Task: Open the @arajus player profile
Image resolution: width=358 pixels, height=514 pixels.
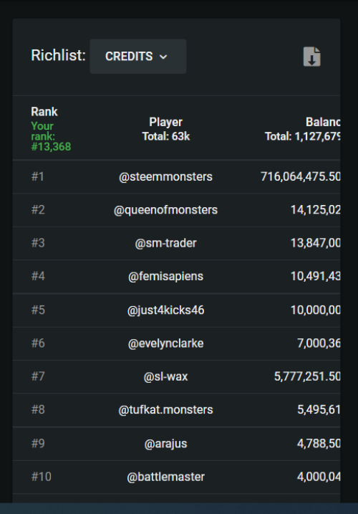Action: pyautogui.click(x=165, y=444)
